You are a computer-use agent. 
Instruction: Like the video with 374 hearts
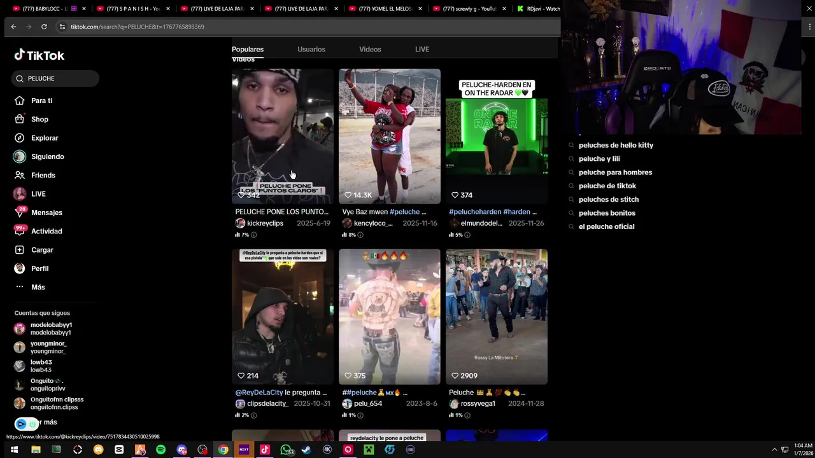(x=455, y=195)
